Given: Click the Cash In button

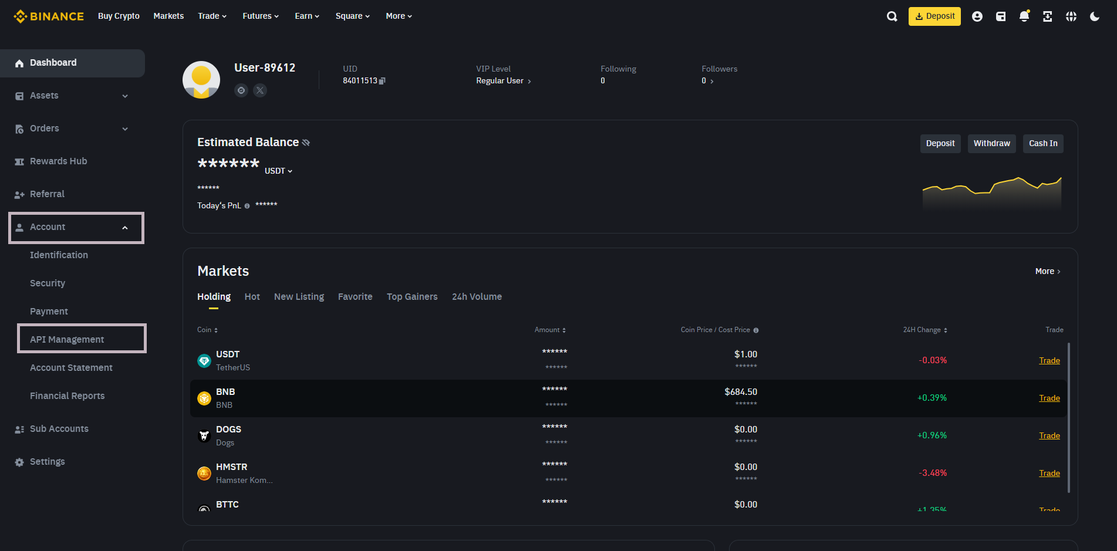Looking at the screenshot, I should point(1043,144).
